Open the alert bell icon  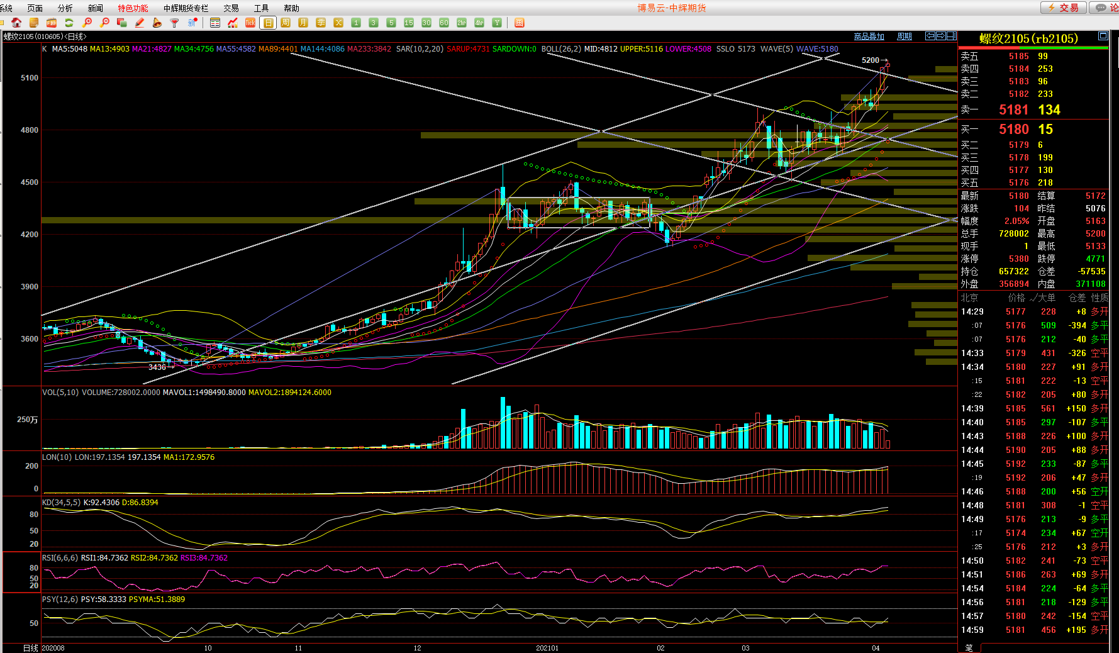click(x=157, y=23)
